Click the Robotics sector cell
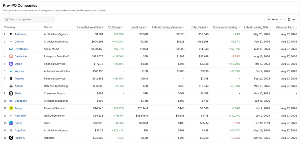Viewport: 300px width, 143px height. tap(49, 138)
